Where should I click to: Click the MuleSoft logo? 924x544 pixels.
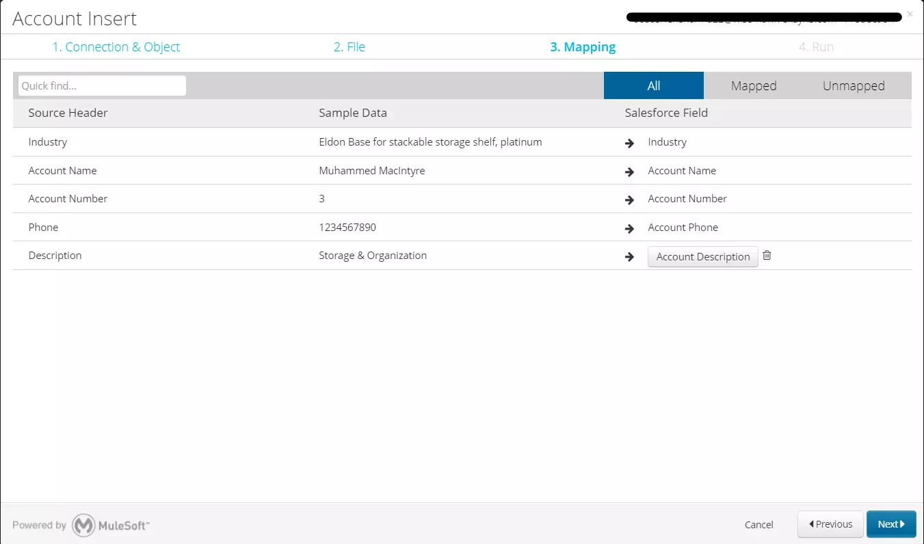coord(111,525)
